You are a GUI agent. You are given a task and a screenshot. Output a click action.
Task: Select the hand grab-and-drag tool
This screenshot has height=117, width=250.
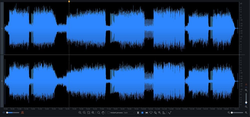(103, 113)
